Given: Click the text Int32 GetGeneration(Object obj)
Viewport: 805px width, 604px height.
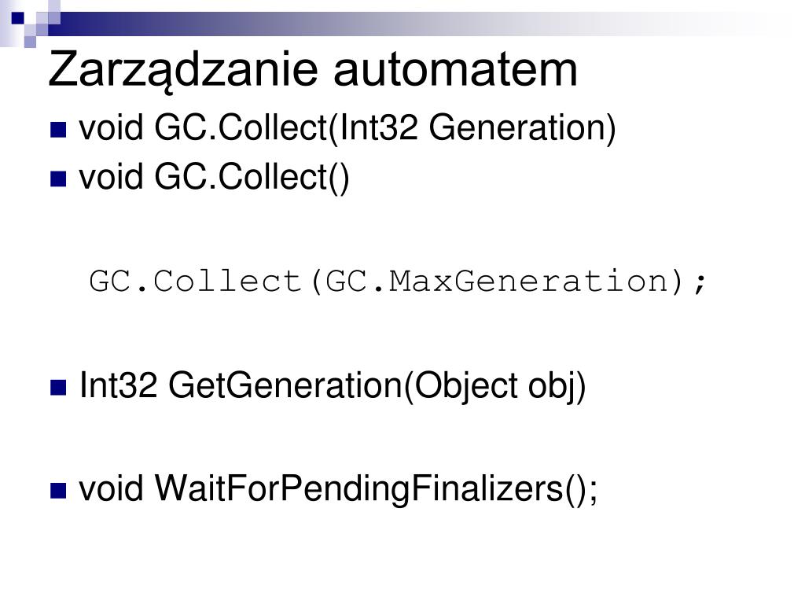Looking at the screenshot, I should point(333,386).
